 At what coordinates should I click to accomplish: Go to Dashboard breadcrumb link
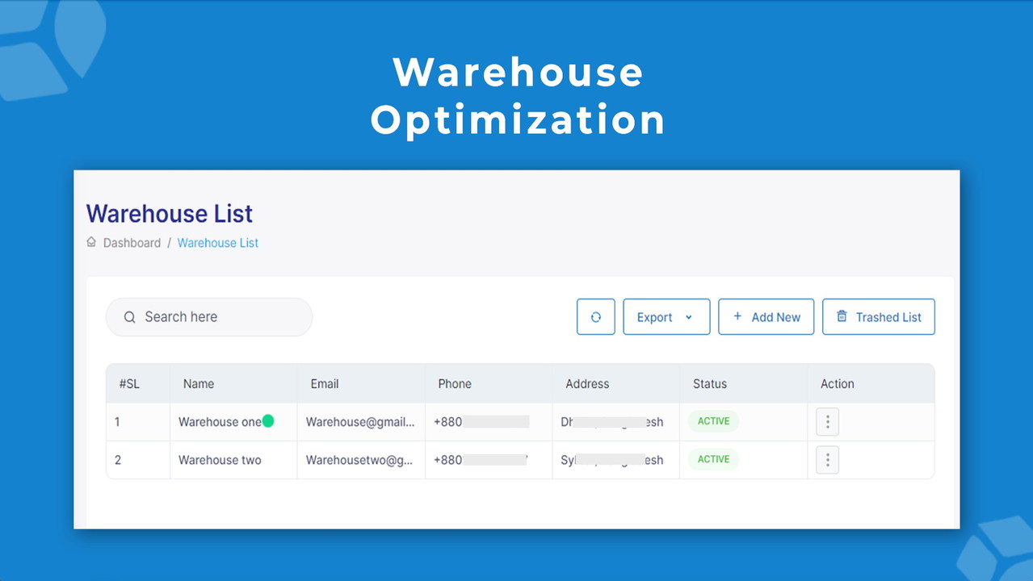132,243
